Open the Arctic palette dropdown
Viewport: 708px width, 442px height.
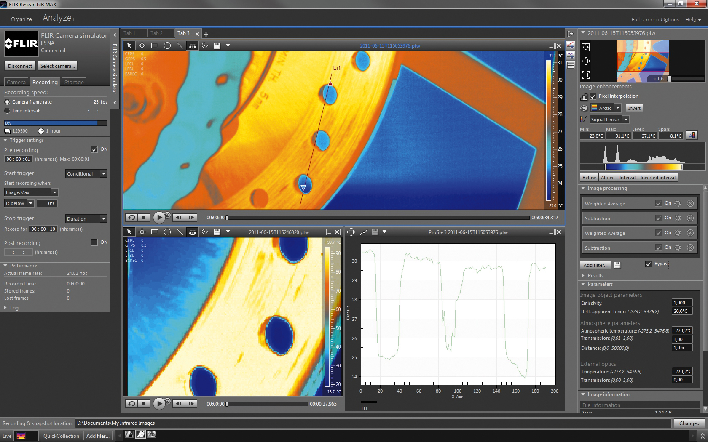click(617, 108)
